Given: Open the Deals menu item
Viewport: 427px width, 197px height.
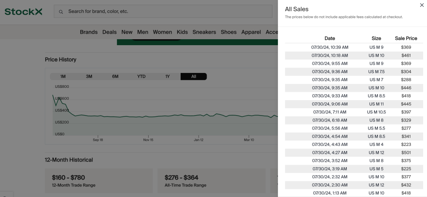Looking at the screenshot, I should (109, 32).
